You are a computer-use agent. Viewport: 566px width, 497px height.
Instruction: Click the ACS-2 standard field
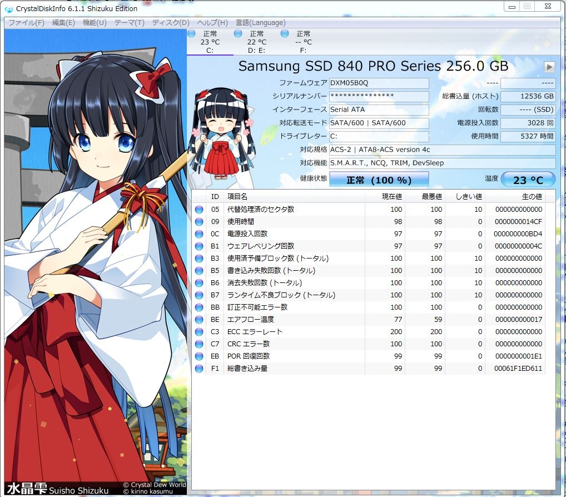click(442, 150)
